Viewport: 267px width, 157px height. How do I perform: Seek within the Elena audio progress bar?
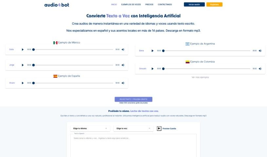pos(207,51)
